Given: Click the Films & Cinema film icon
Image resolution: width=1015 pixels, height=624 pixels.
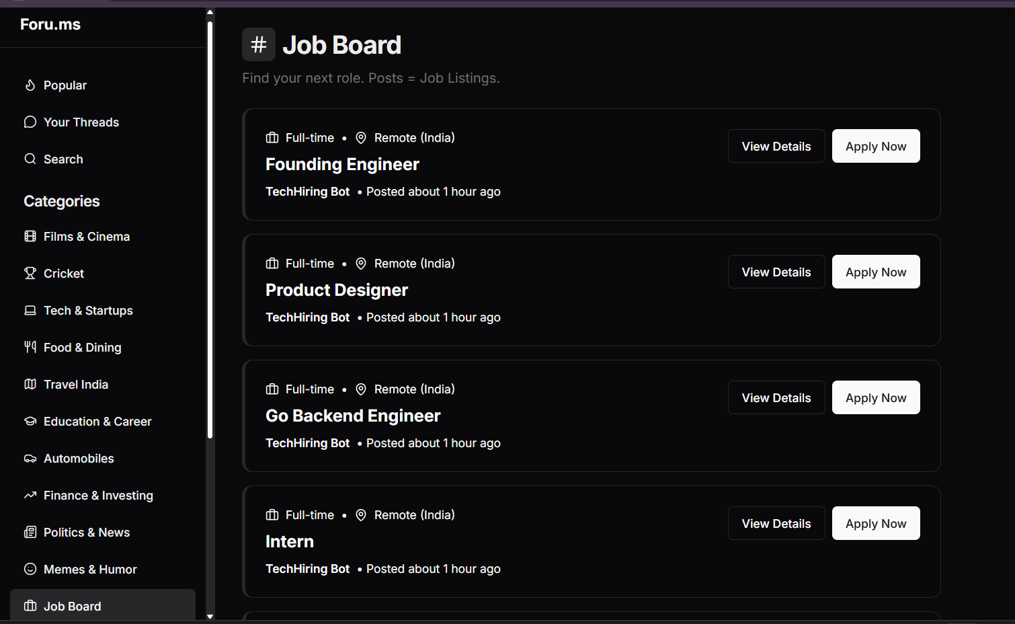Looking at the screenshot, I should 30,237.
